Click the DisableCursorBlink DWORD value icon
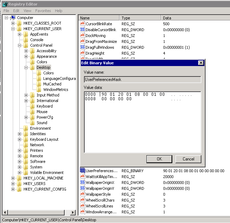The image size is (230, 223). click(x=83, y=30)
